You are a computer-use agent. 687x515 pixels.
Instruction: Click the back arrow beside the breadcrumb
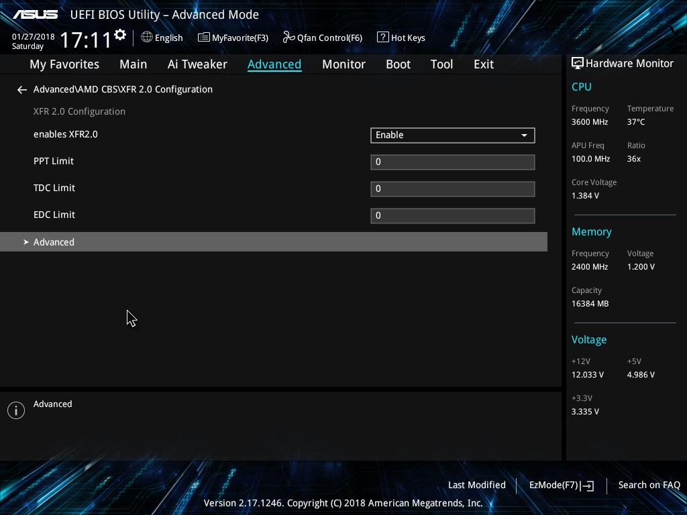[x=22, y=90]
